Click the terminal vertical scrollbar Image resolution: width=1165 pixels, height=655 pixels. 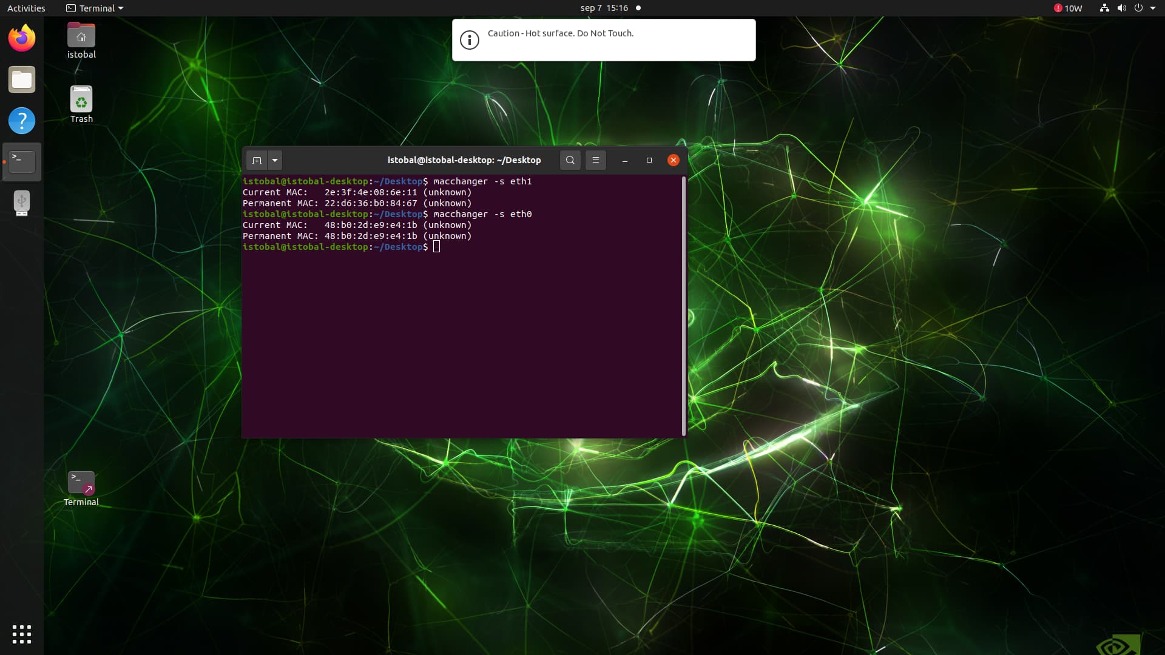(x=684, y=306)
